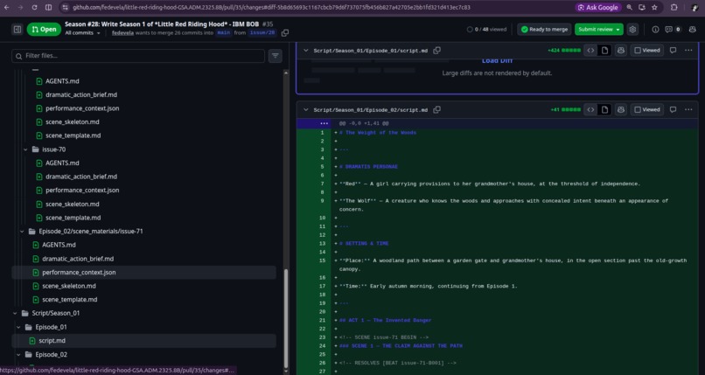Open diff view settings gear
This screenshot has height=375, width=705.
[x=632, y=29]
